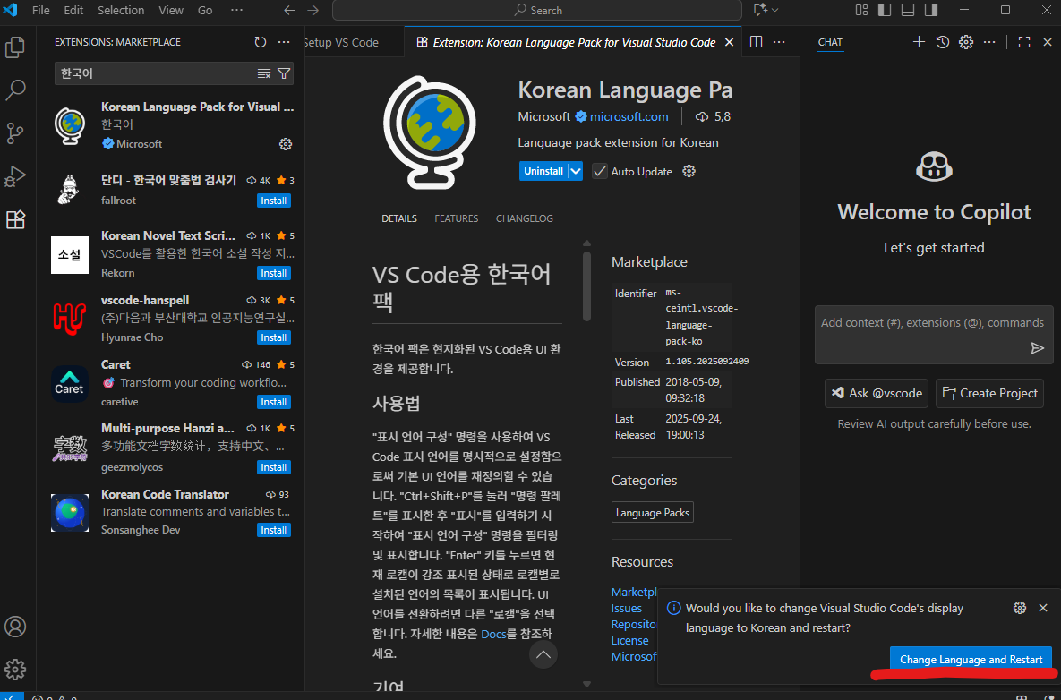1061x700 pixels.
Task: Install the vscode-hanspell extension
Action: [x=273, y=337]
